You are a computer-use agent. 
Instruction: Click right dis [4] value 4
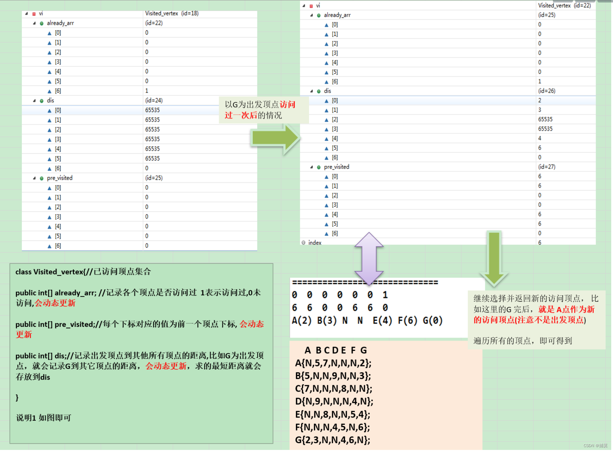pos(540,138)
